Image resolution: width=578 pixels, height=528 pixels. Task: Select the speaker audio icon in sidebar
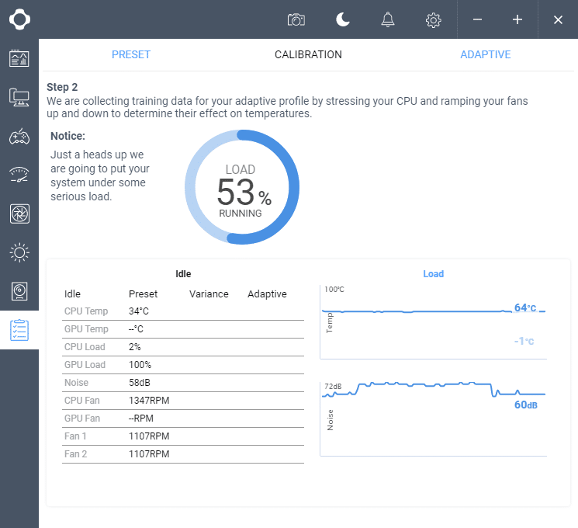tap(19, 291)
